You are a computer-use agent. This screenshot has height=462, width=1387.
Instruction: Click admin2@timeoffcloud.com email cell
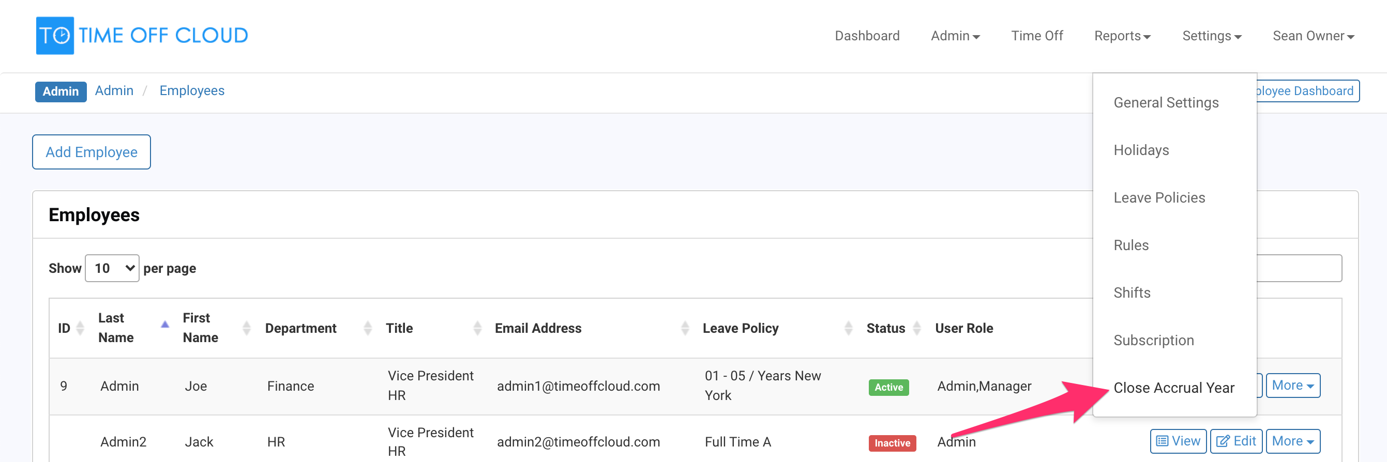click(578, 441)
